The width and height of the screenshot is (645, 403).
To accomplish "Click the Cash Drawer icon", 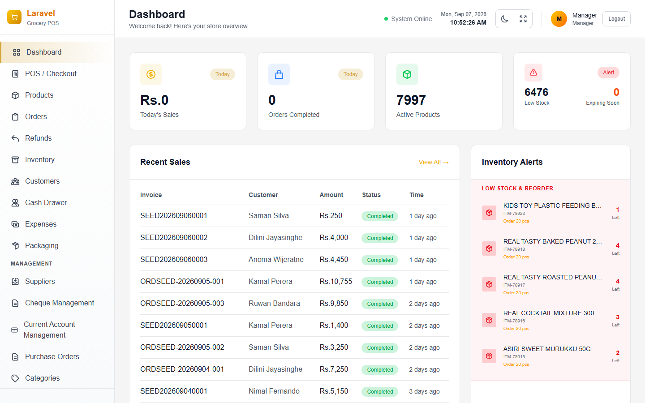I will click(x=15, y=203).
